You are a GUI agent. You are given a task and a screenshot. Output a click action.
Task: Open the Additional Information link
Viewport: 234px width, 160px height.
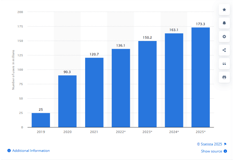pyautogui.click(x=31, y=151)
